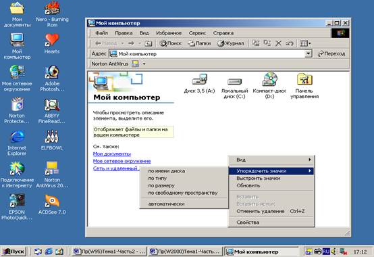Click the Search (Поиск) toolbar button

tap(171, 43)
